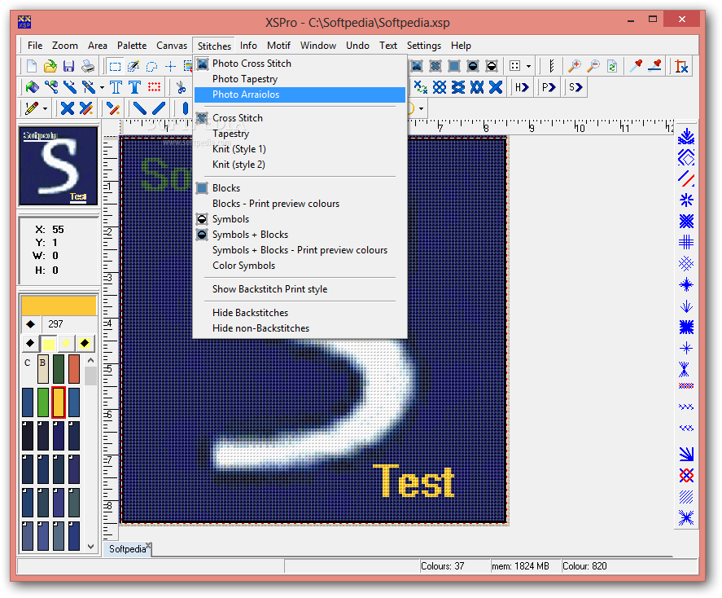Click the large yellow current colour bar

59,306
